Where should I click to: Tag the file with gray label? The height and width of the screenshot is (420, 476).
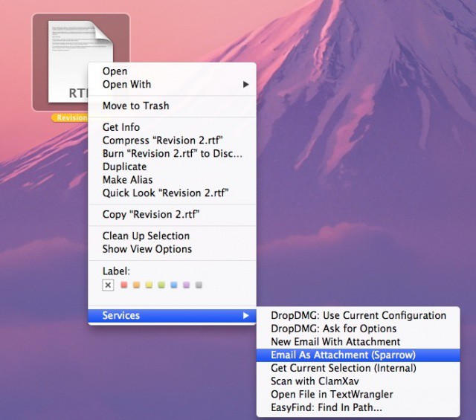tap(199, 285)
